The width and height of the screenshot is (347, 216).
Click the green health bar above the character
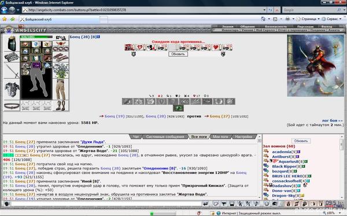pyautogui.click(x=36, y=37)
